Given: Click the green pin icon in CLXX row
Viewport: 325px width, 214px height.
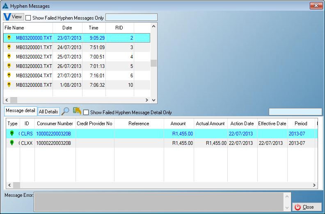Looking at the screenshot, I should point(12,143).
